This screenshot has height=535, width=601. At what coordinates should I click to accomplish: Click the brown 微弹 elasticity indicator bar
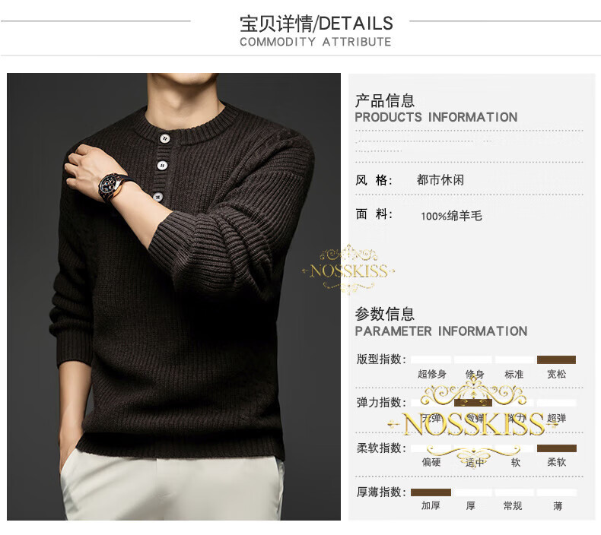click(x=473, y=403)
